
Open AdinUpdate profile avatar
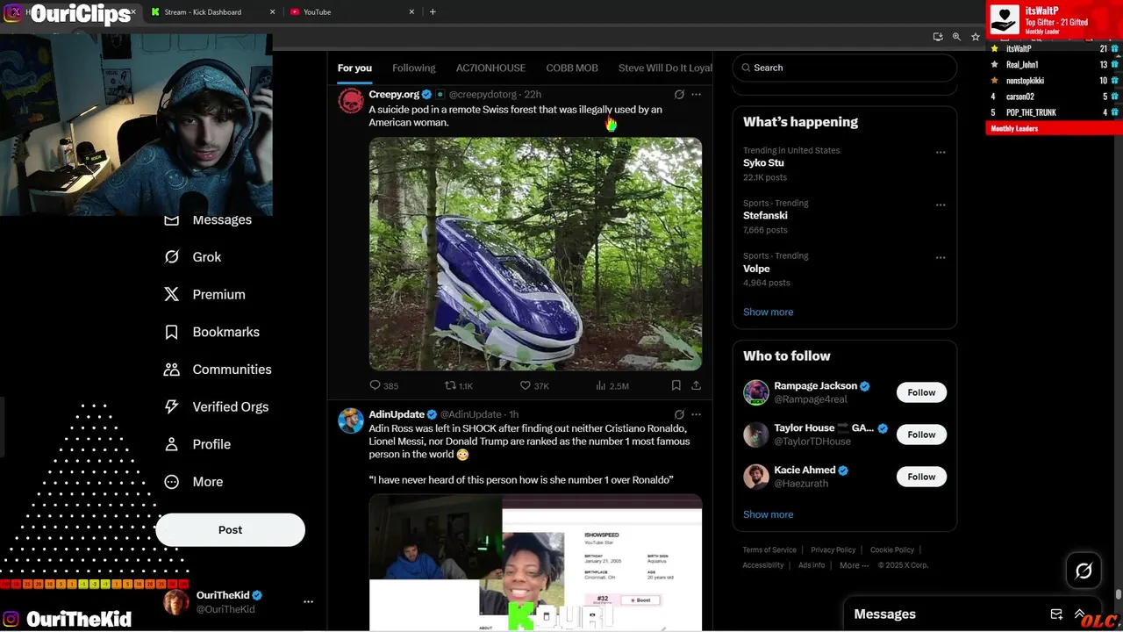point(351,420)
